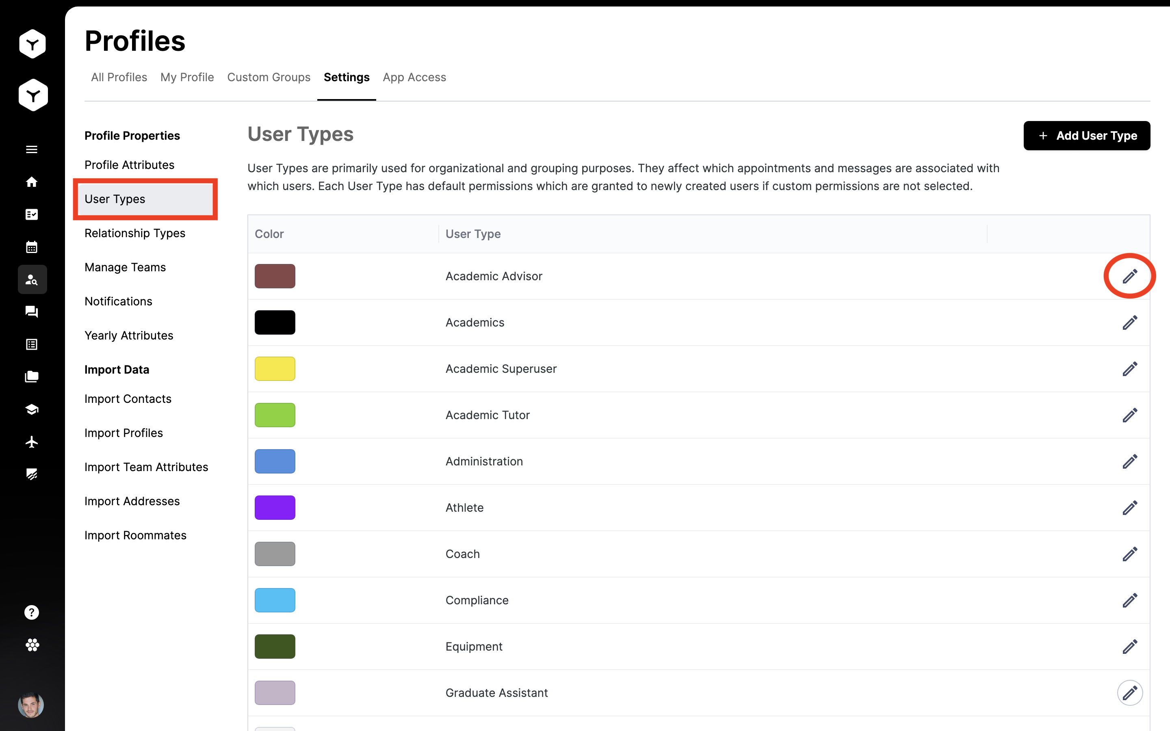
Task: Open the messages chat icon
Action: [31, 312]
